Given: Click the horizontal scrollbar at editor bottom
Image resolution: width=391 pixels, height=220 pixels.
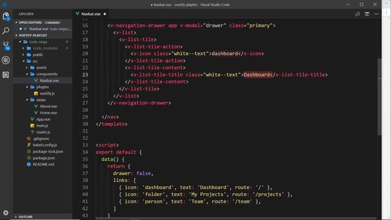Looking at the screenshot, I should click(236, 219).
